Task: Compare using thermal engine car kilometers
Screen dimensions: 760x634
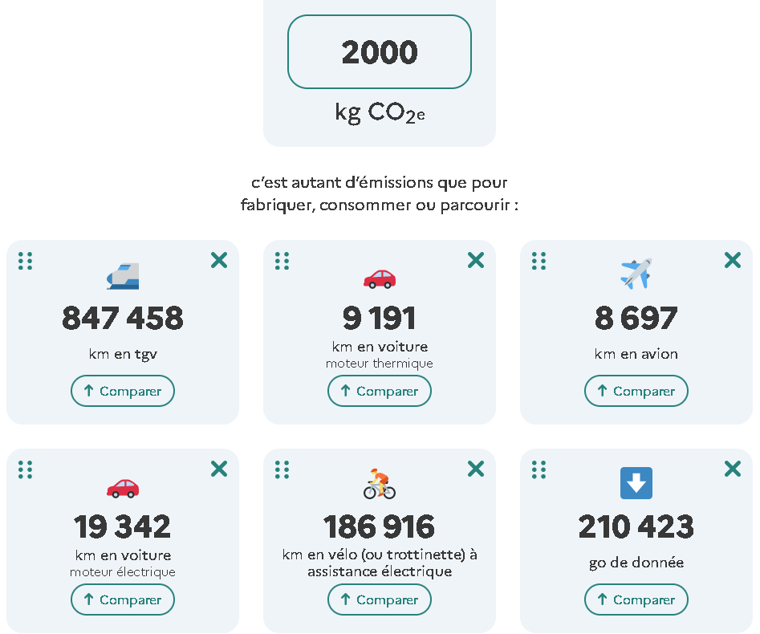Action: click(x=380, y=391)
